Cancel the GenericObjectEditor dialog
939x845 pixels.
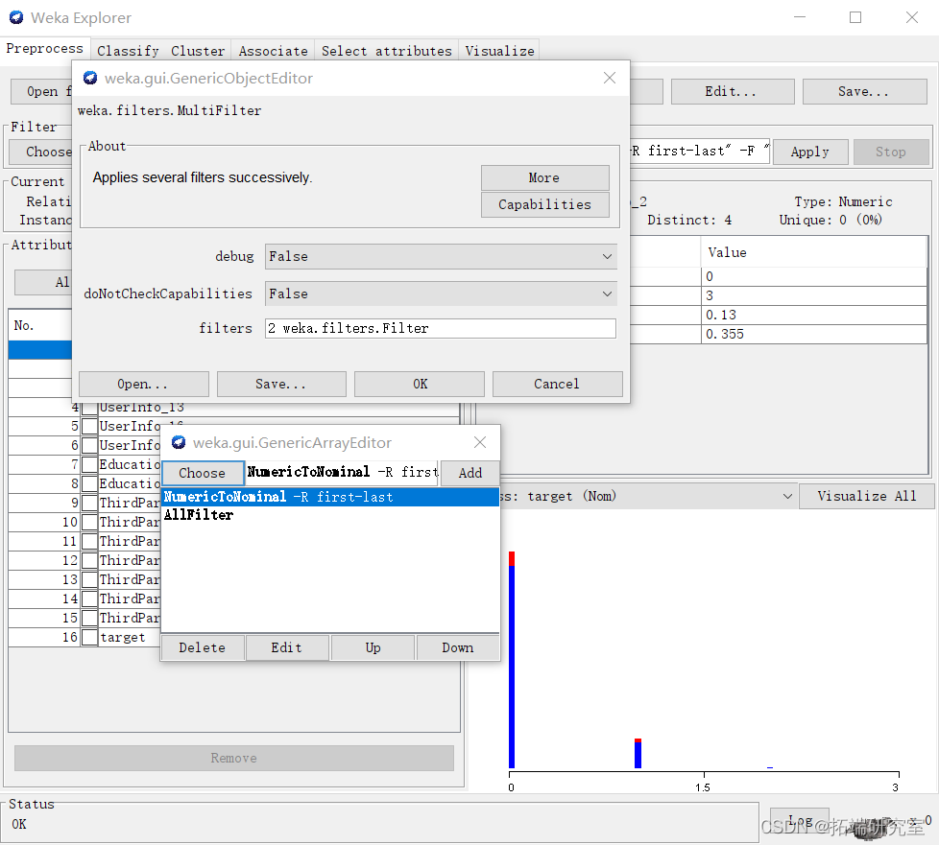[x=558, y=385]
